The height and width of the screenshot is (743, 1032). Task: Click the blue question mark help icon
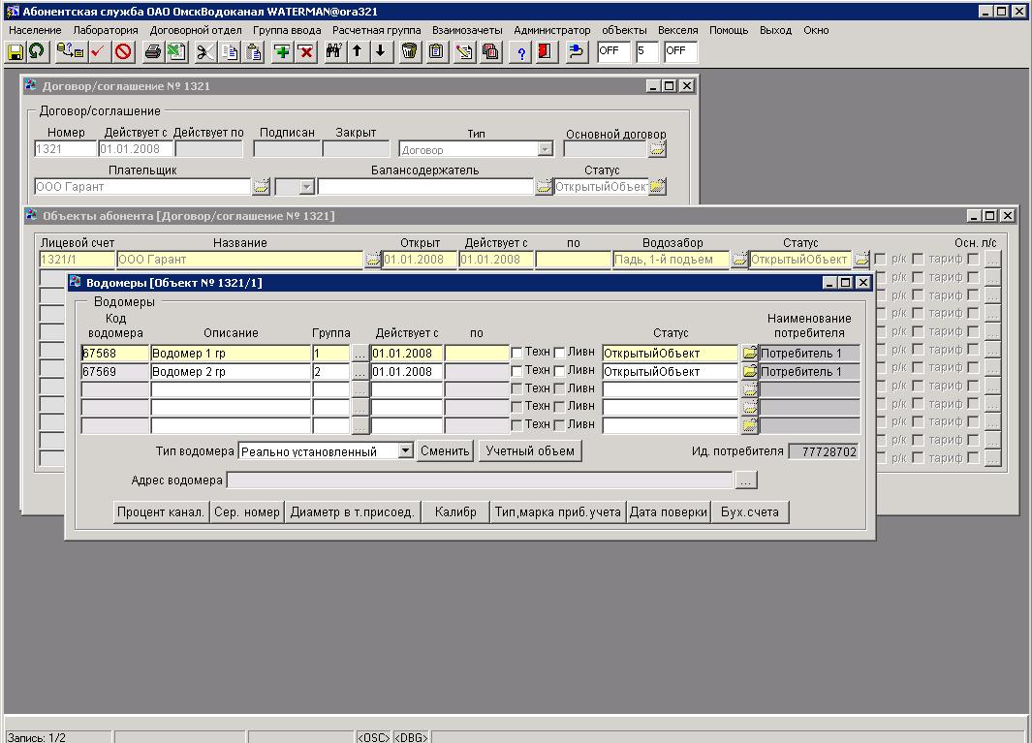pos(521,51)
